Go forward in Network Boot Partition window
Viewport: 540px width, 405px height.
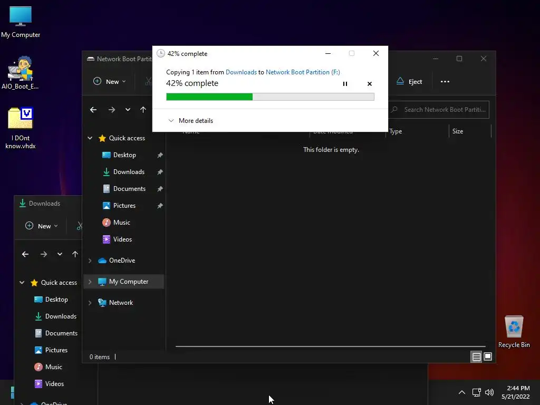click(112, 110)
